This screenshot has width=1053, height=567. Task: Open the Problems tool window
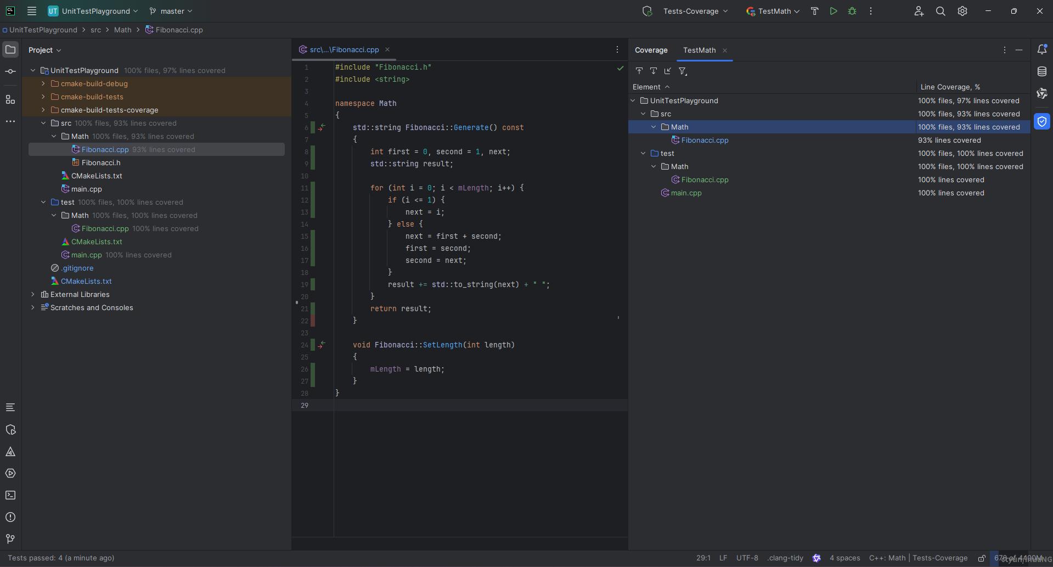pyautogui.click(x=10, y=517)
